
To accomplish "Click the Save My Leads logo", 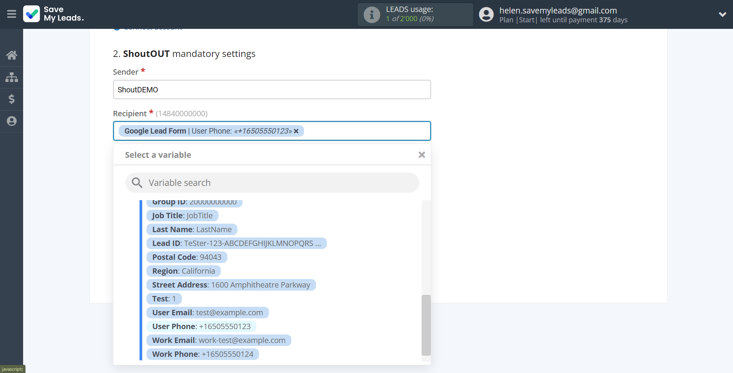I will coord(54,14).
